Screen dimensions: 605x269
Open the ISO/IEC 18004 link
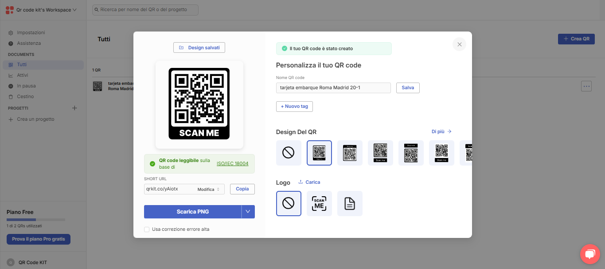click(233, 164)
